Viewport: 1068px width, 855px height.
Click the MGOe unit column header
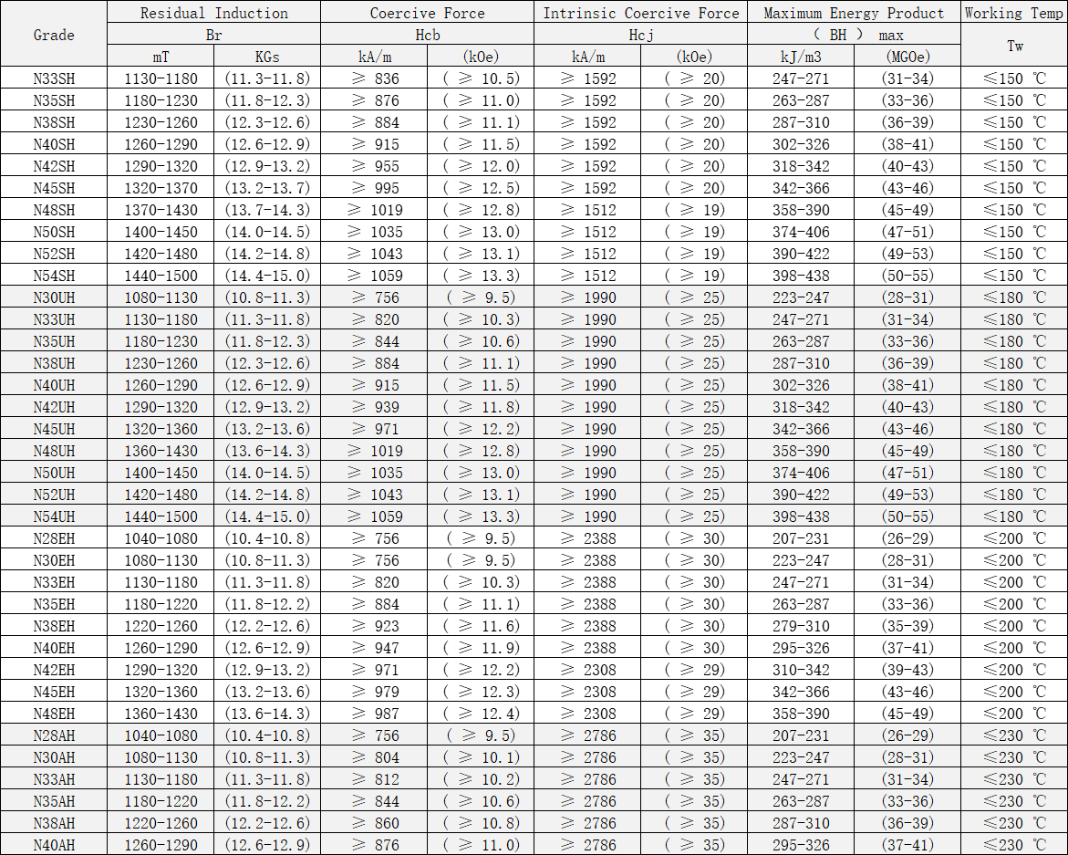tap(907, 57)
